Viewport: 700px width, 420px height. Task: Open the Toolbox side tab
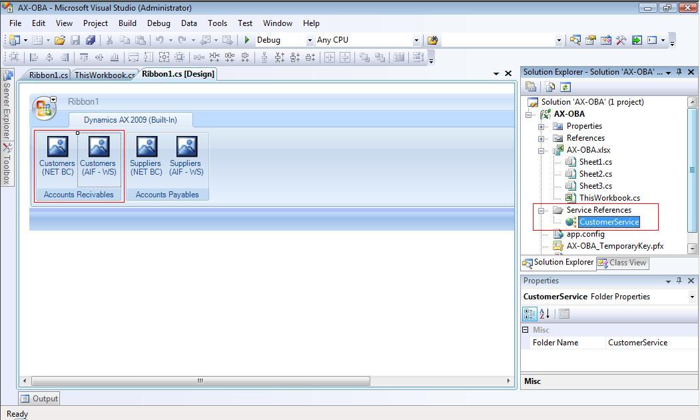[x=7, y=164]
